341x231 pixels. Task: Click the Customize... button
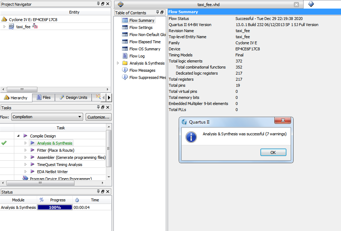pos(98,117)
